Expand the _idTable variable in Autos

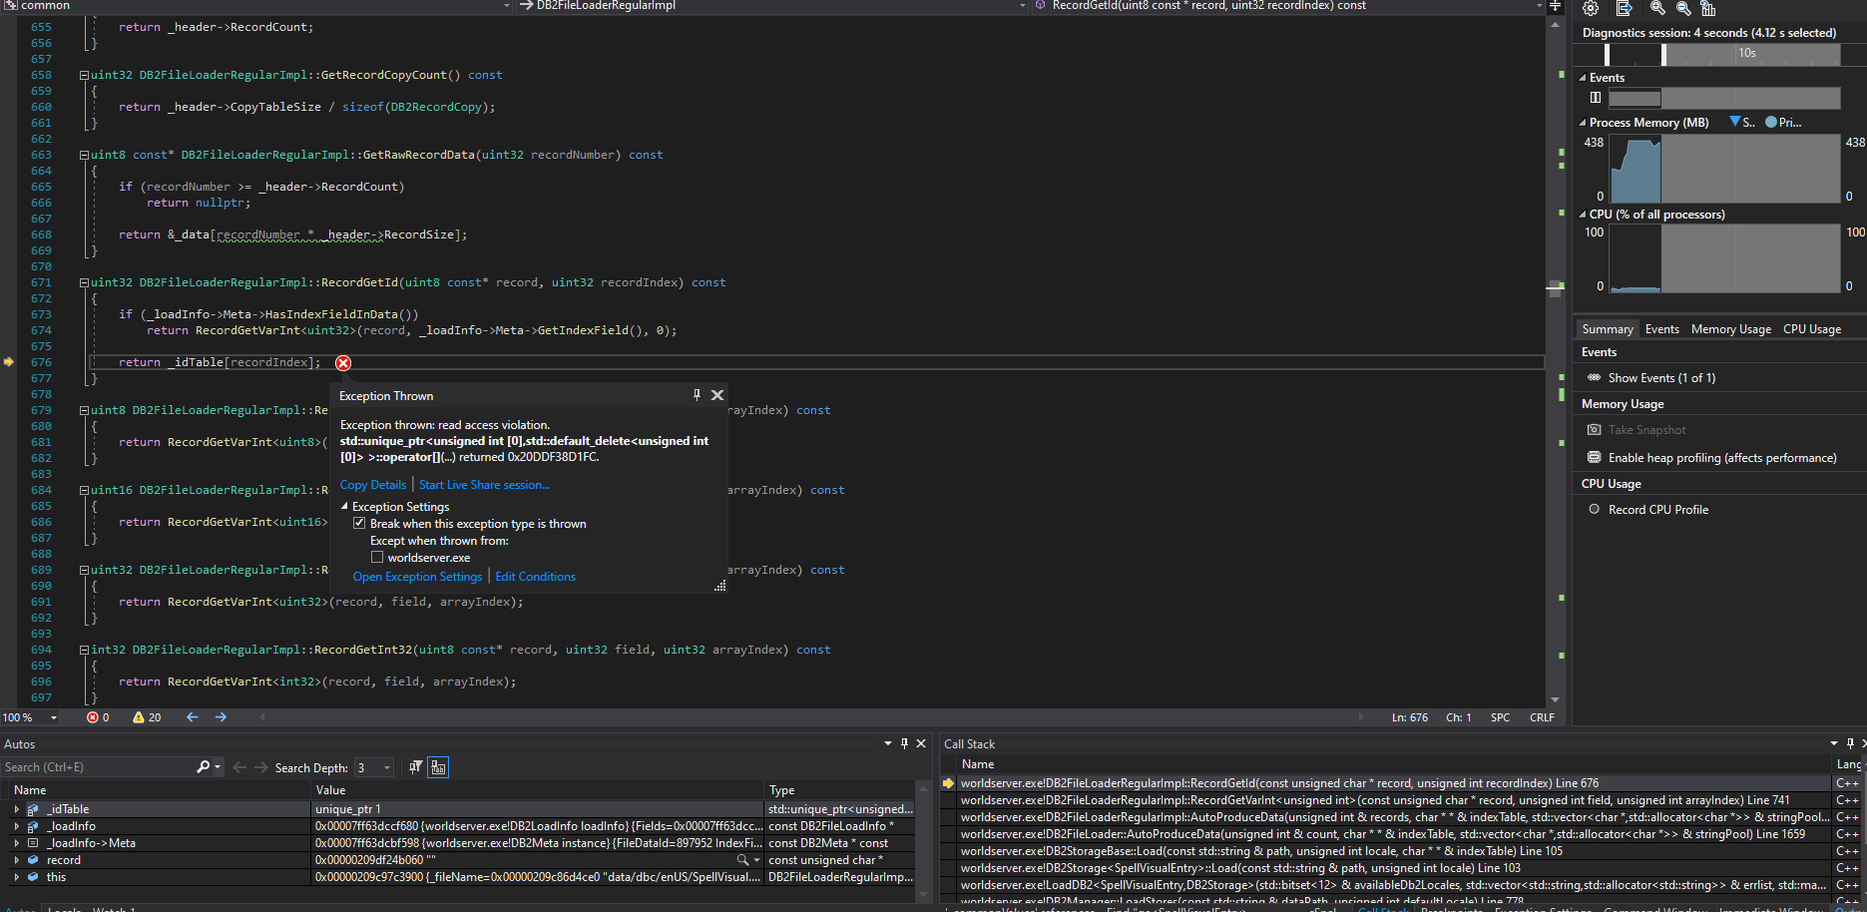tap(16, 809)
